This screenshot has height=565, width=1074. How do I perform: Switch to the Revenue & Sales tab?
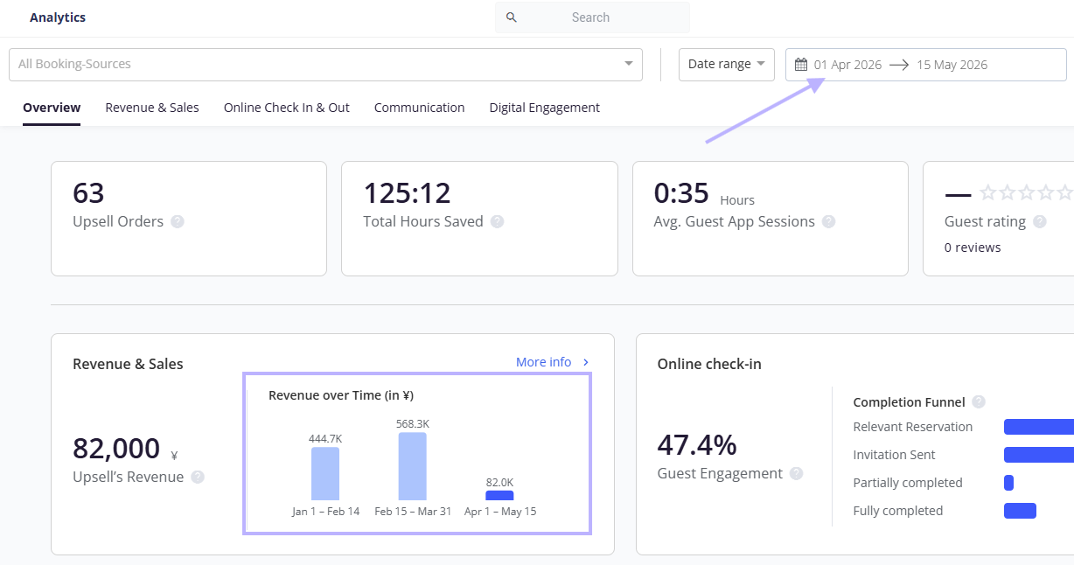coord(152,108)
